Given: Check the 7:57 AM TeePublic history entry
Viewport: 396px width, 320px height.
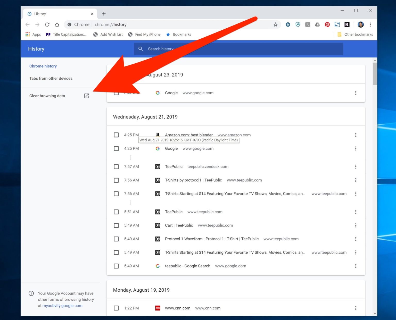Looking at the screenshot, I should 116,167.
